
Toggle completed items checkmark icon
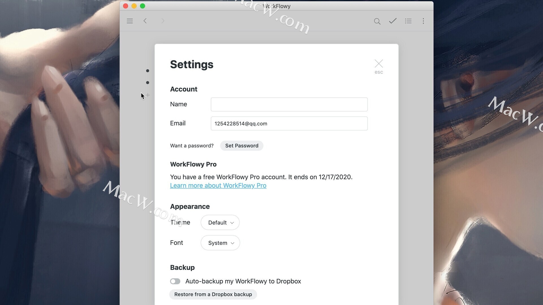tap(393, 21)
